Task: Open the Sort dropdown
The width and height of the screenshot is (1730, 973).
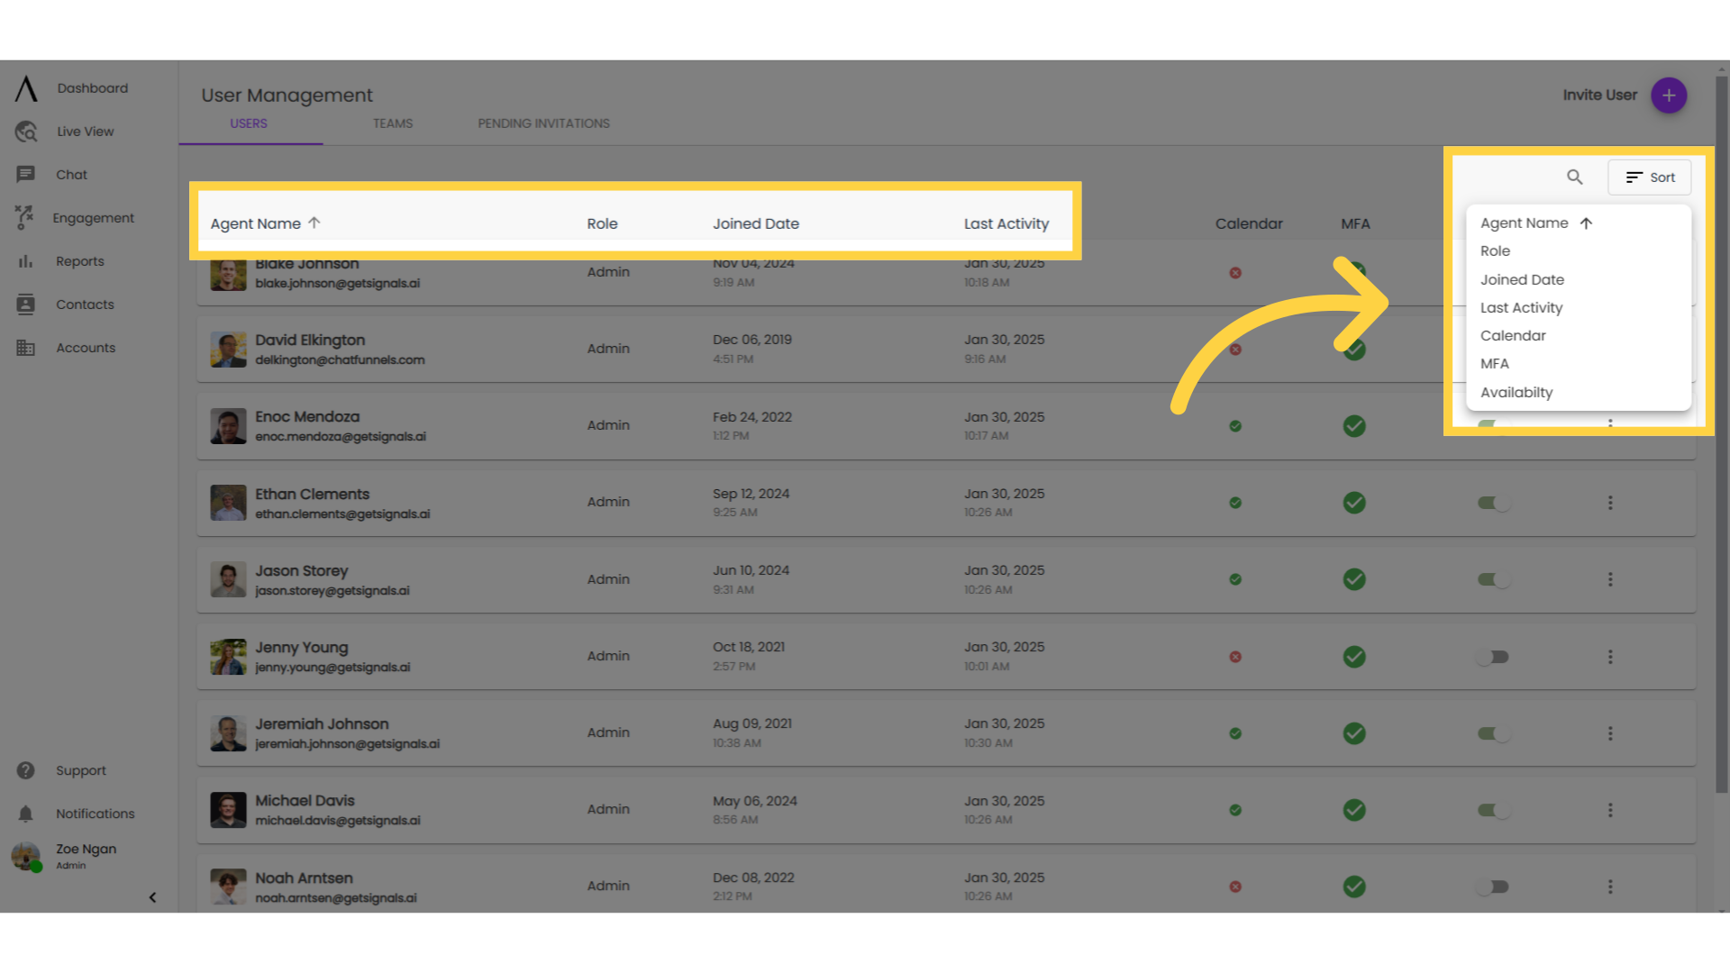Action: [1649, 177]
